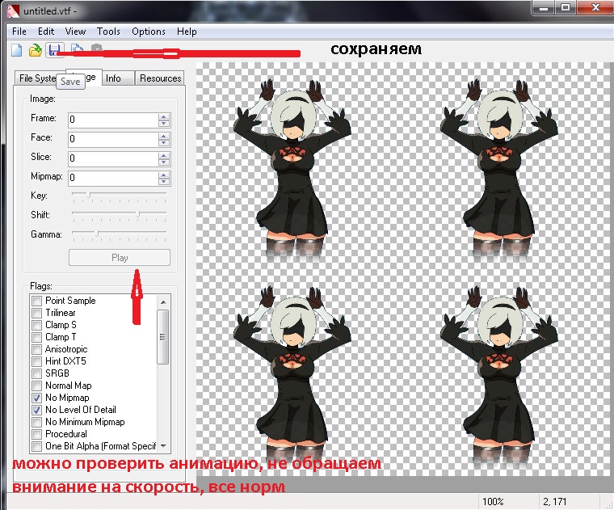The image size is (614, 510).
Task: Click the top-left character sprite in preview
Action: [x=292, y=169]
